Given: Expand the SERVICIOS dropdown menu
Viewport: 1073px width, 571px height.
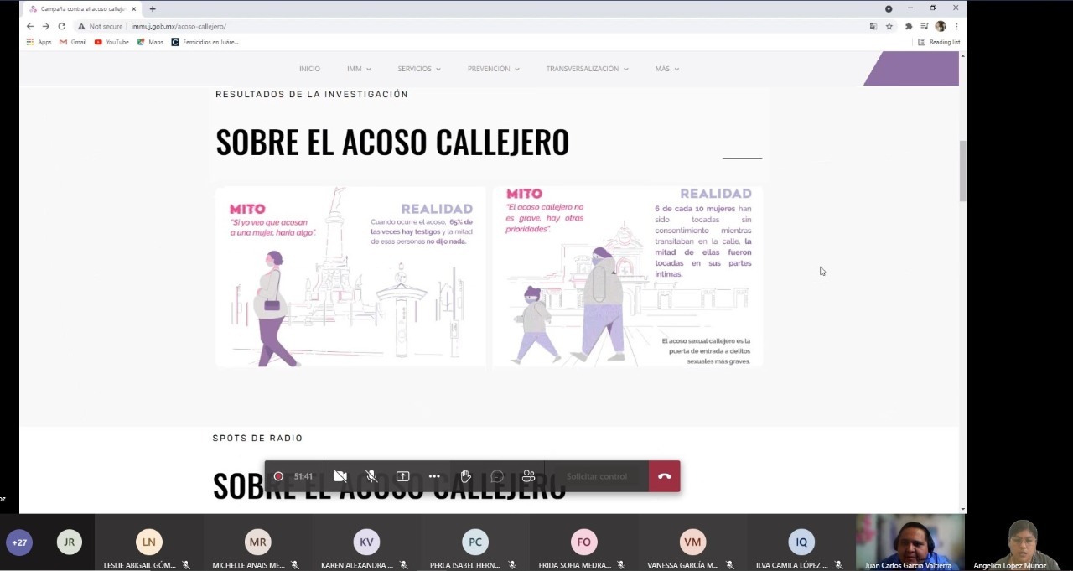Looking at the screenshot, I should tap(418, 69).
